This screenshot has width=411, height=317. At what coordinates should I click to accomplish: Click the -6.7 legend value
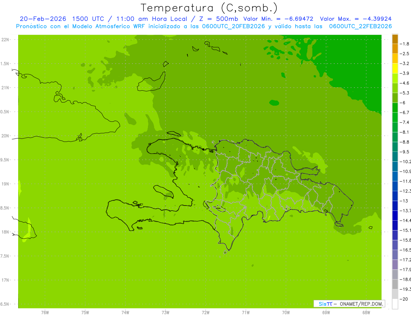tap(405, 113)
